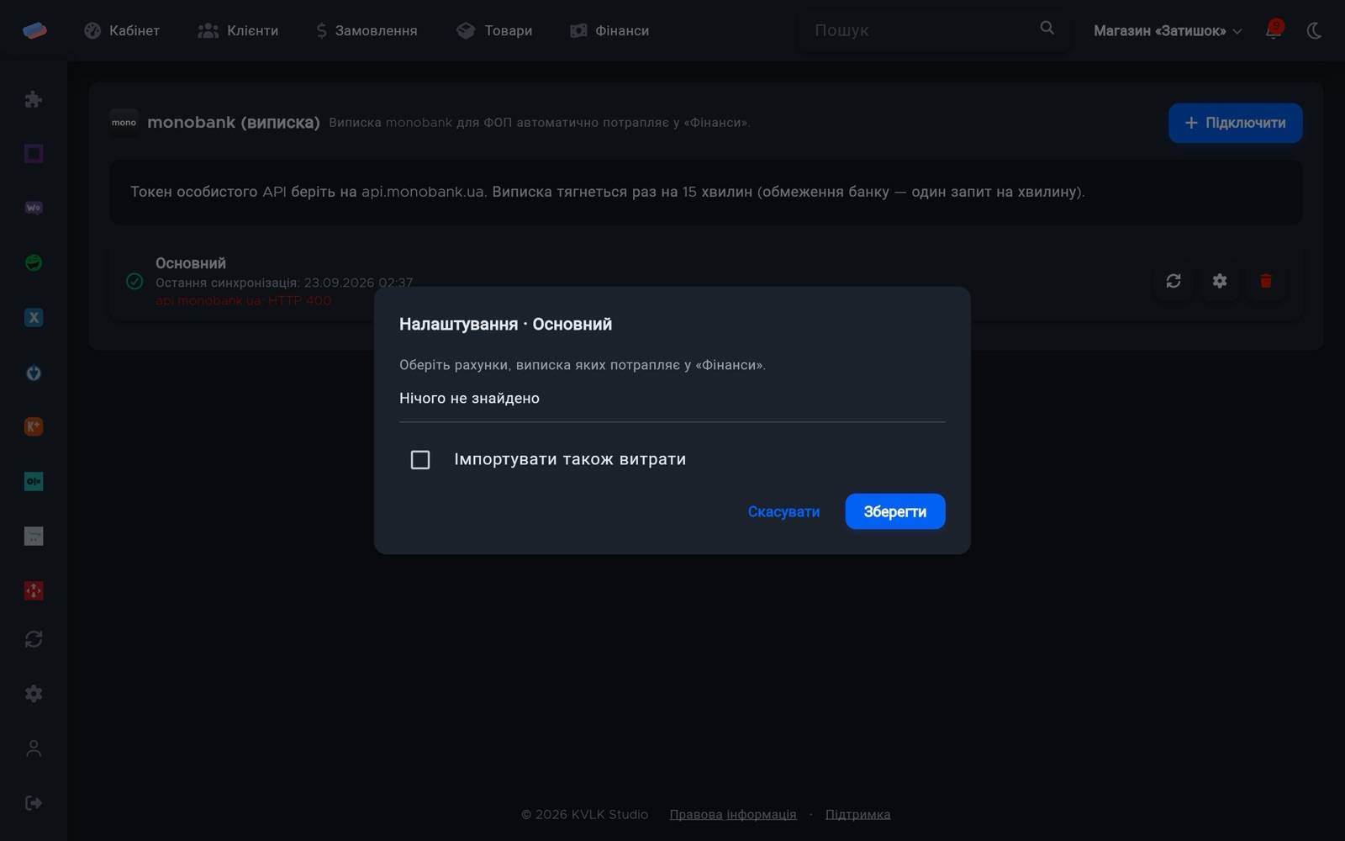The height and width of the screenshot is (841, 1345).
Task: Expand the Магазин «Затишок» store dropdown
Action: [x=1168, y=31]
